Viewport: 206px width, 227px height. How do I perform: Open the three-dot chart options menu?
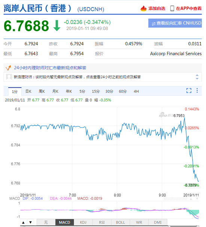(x=197, y=91)
